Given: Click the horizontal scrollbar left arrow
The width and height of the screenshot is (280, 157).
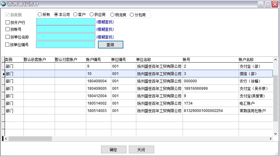Looking at the screenshot, I should pos(6,139).
